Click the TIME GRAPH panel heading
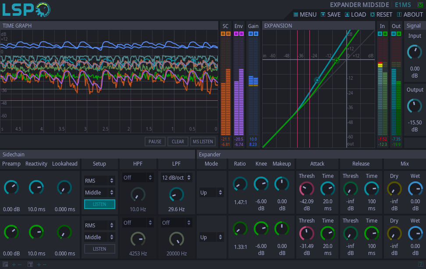 [17, 25]
